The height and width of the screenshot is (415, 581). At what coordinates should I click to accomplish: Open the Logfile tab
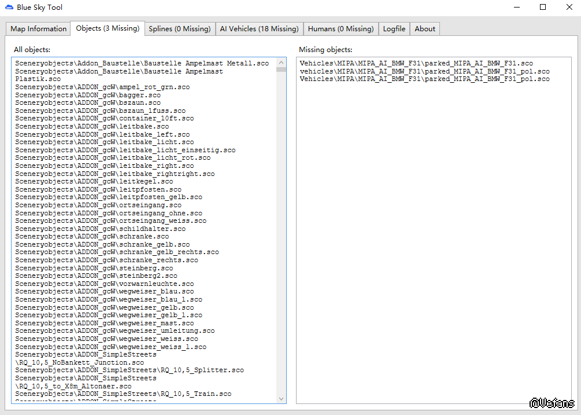pyautogui.click(x=394, y=29)
